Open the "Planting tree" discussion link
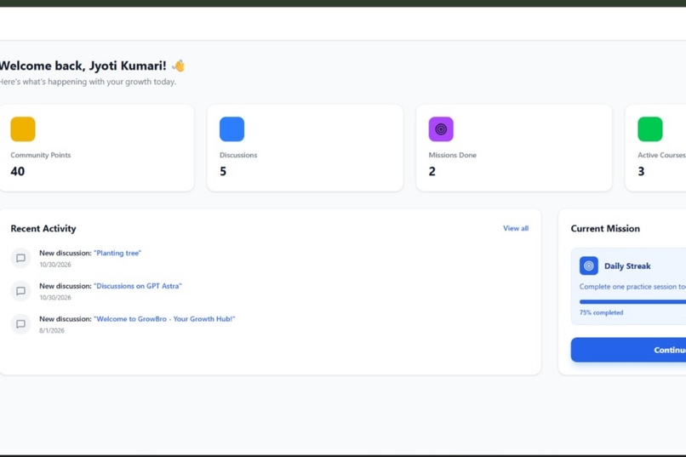This screenshot has width=686, height=457. pos(117,253)
